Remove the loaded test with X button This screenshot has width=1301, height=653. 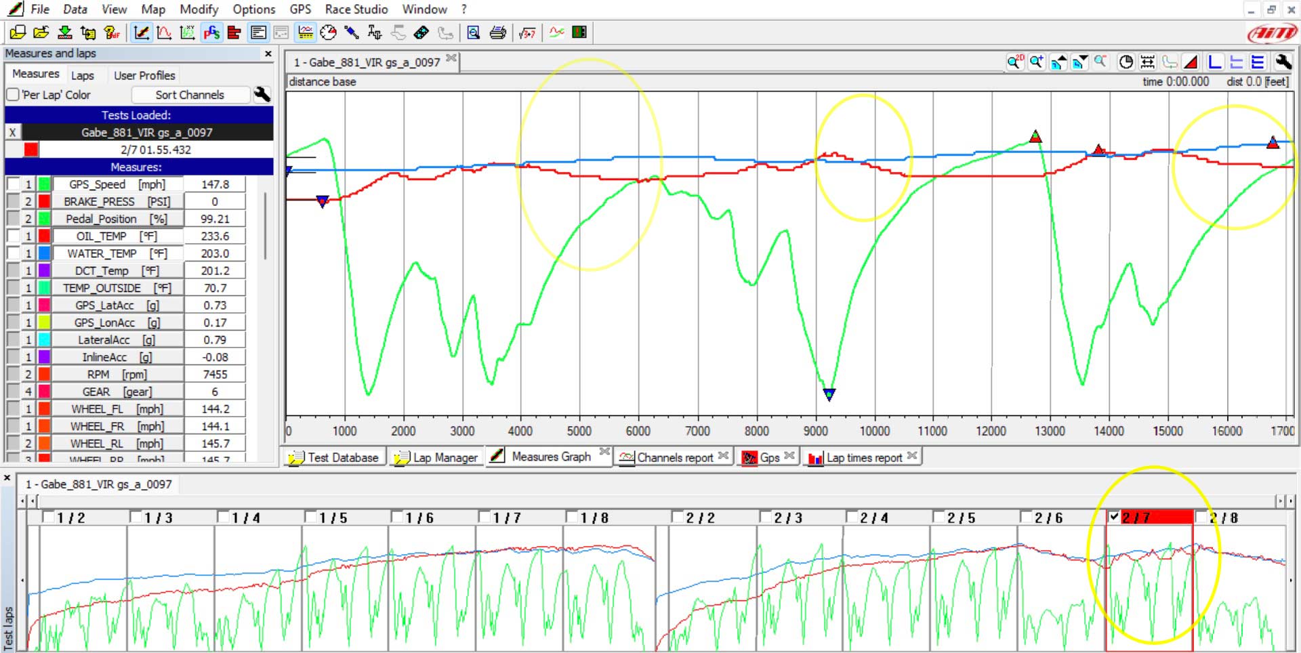click(13, 133)
